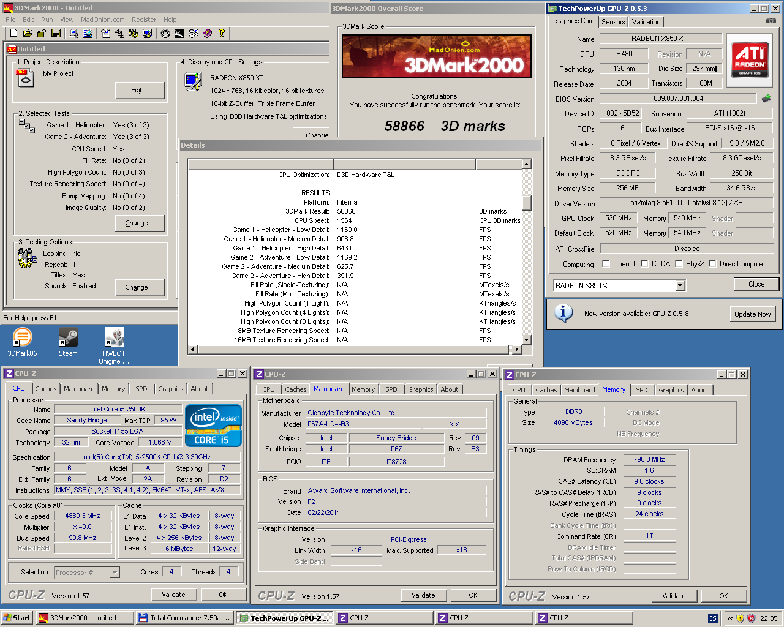Click the 3DMark Result value 58866 in Details
The height and width of the screenshot is (627, 784).
tap(346, 211)
